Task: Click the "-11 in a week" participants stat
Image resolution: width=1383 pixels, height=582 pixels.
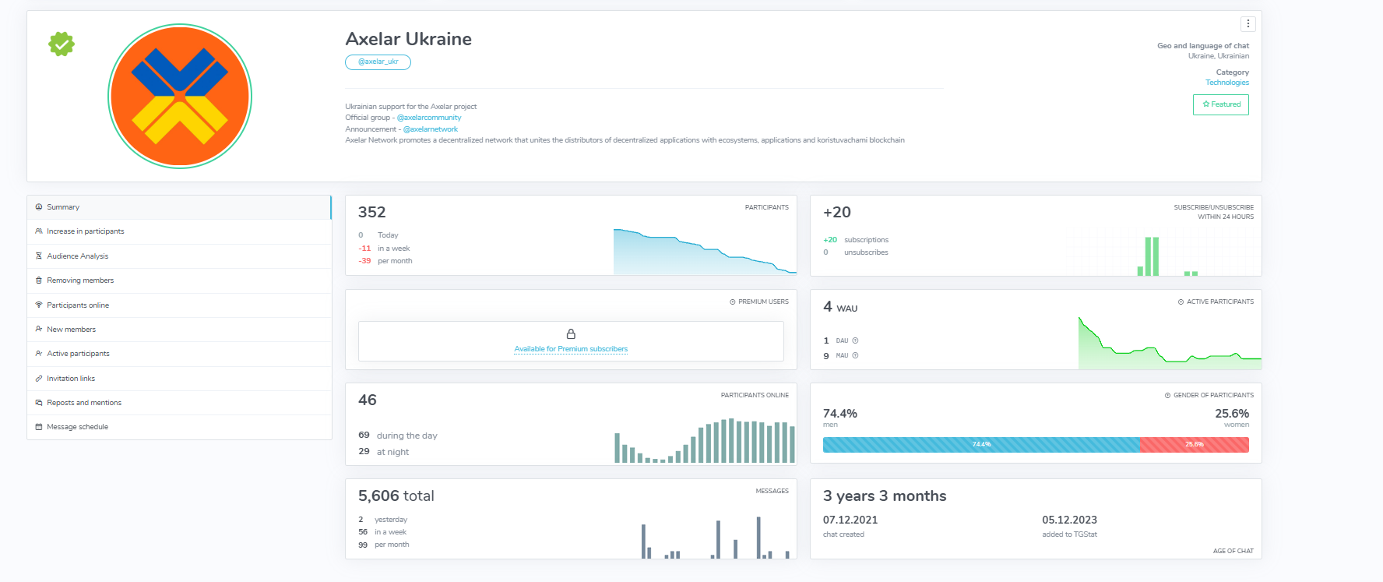Action: [x=384, y=249]
